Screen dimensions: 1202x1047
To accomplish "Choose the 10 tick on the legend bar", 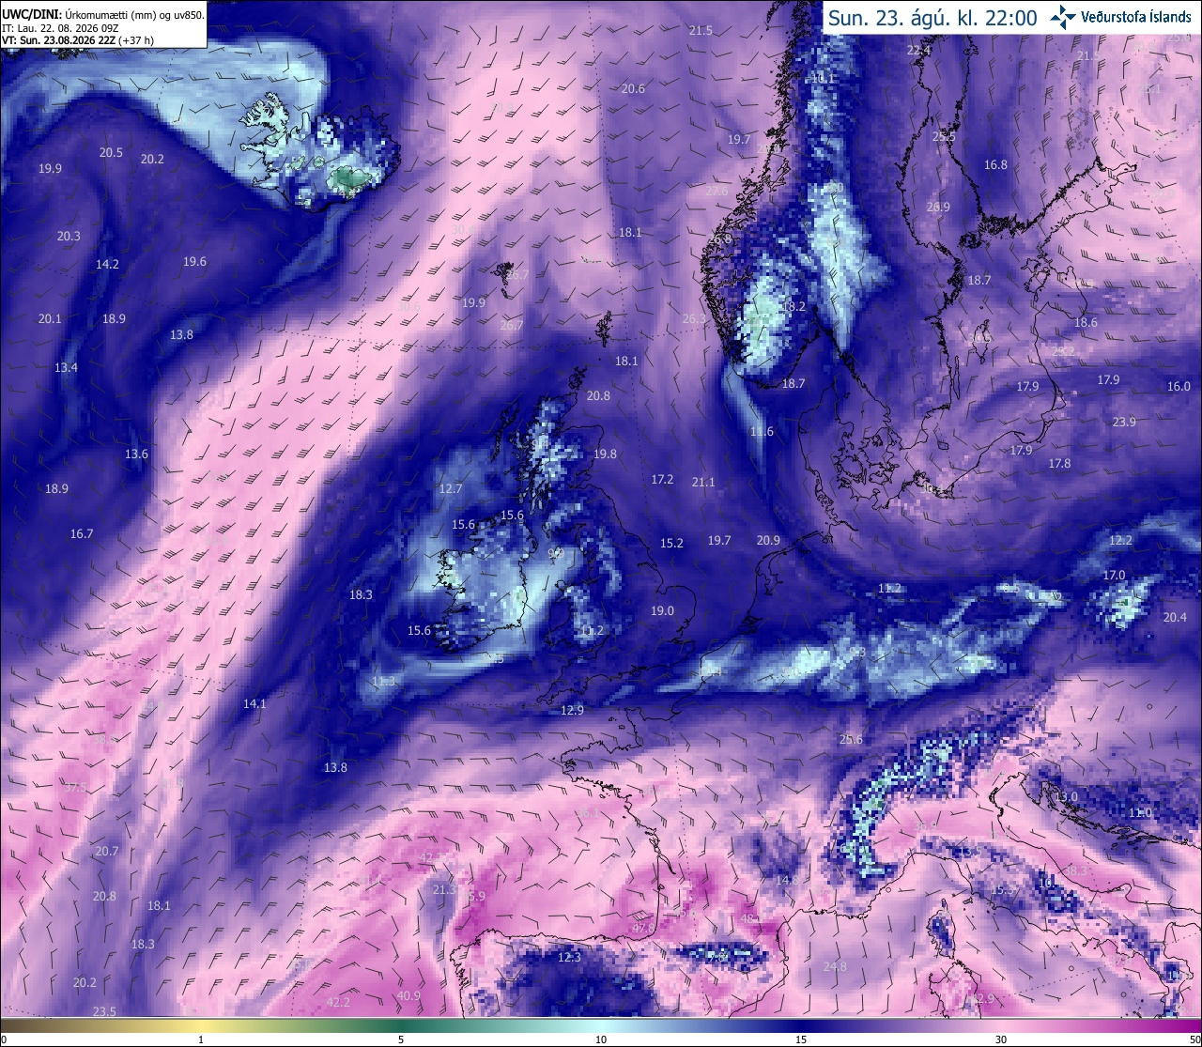I will click(x=601, y=1039).
